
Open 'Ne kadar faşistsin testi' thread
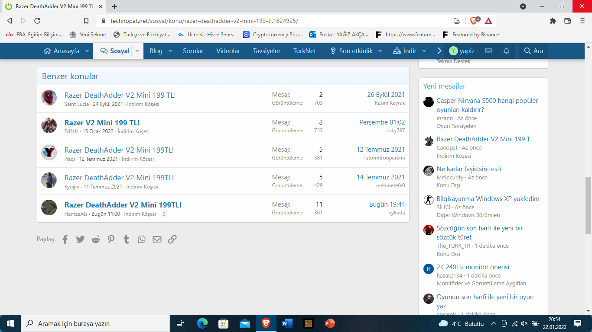(469, 169)
